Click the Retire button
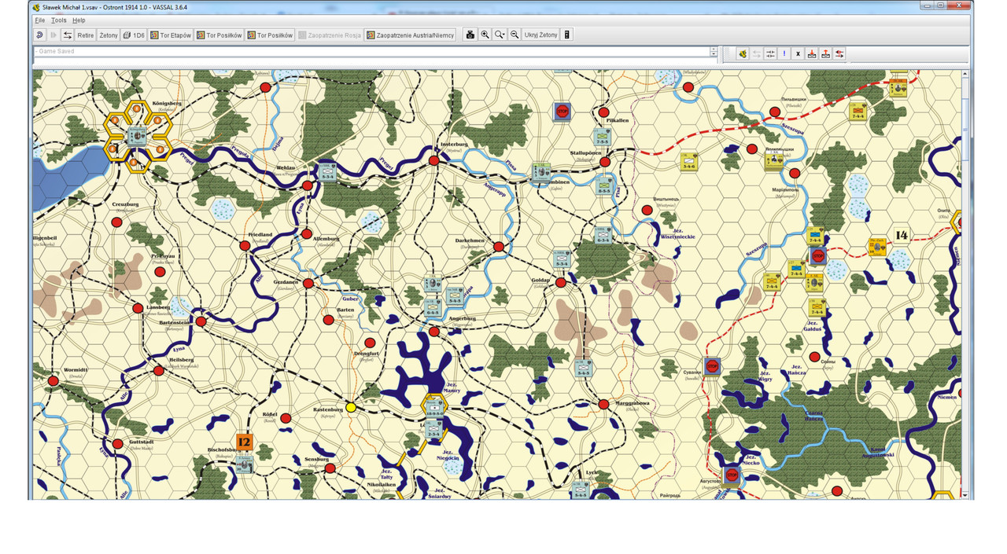Viewport: 1007px width, 554px height. coord(85,35)
